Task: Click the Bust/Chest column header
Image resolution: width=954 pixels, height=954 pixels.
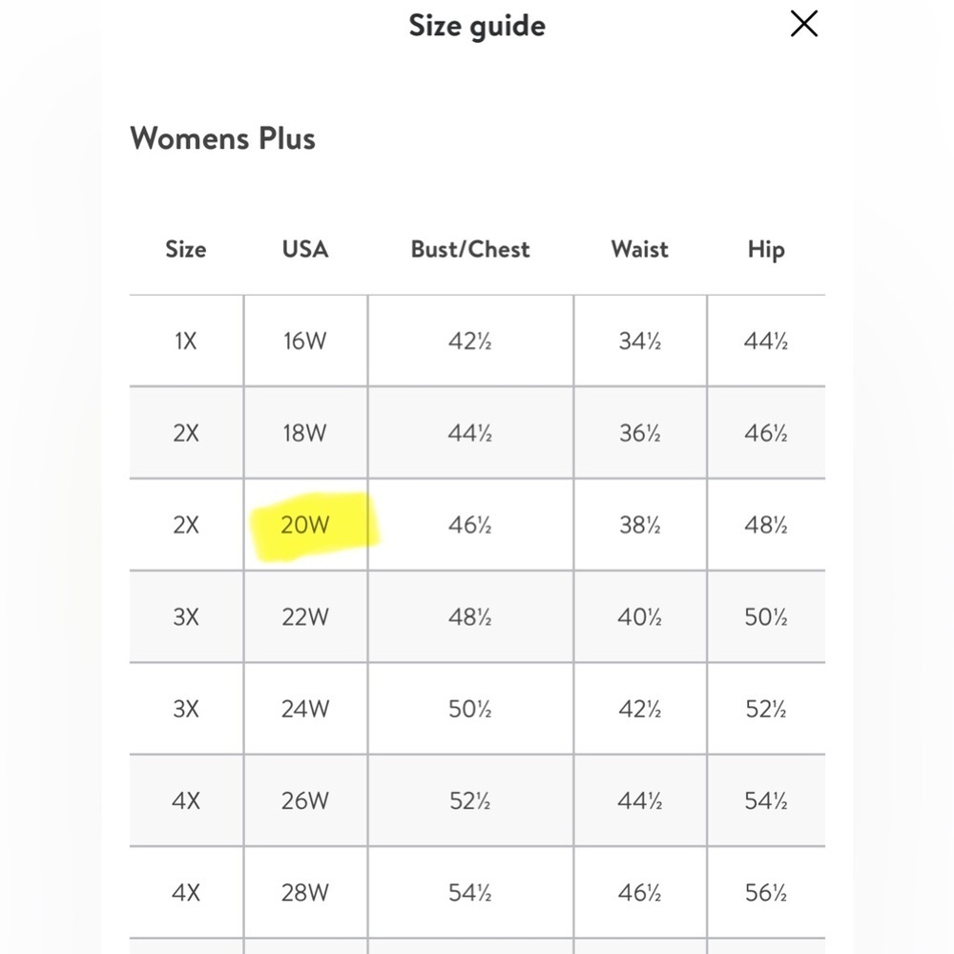Action: (470, 249)
